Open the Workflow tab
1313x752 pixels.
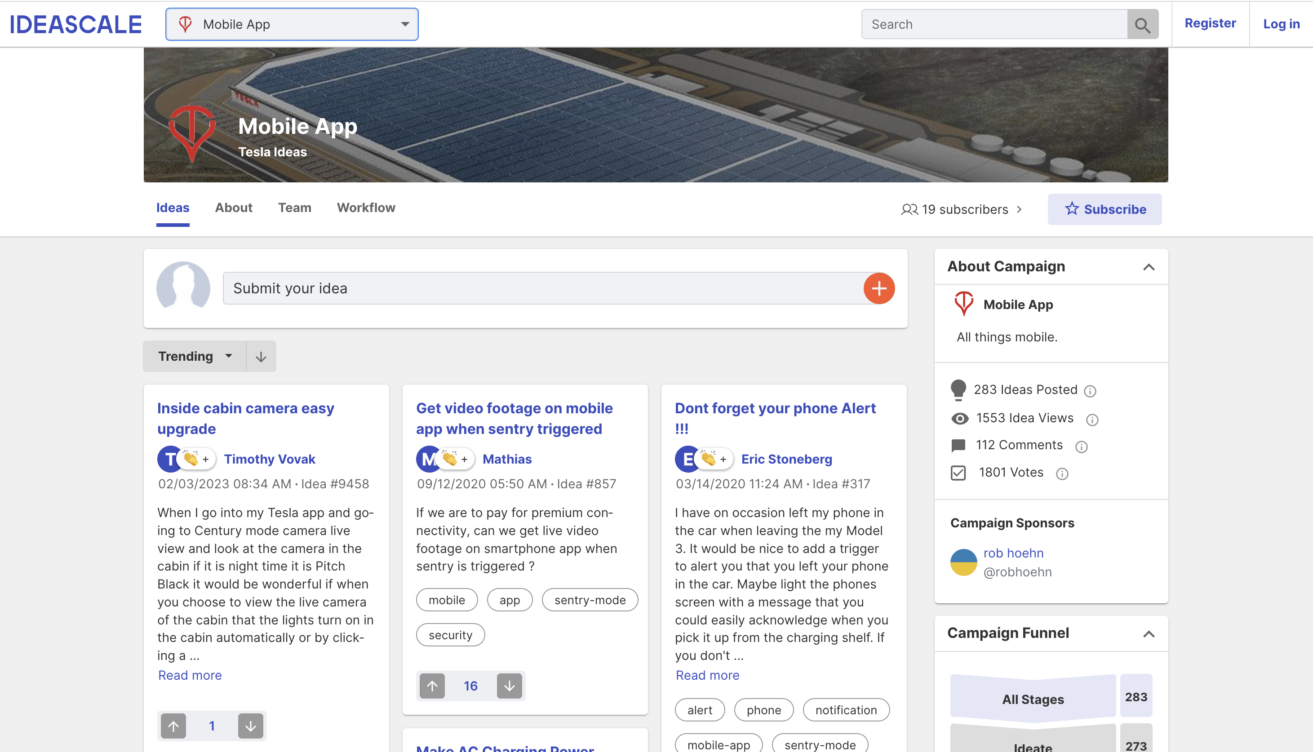point(366,208)
